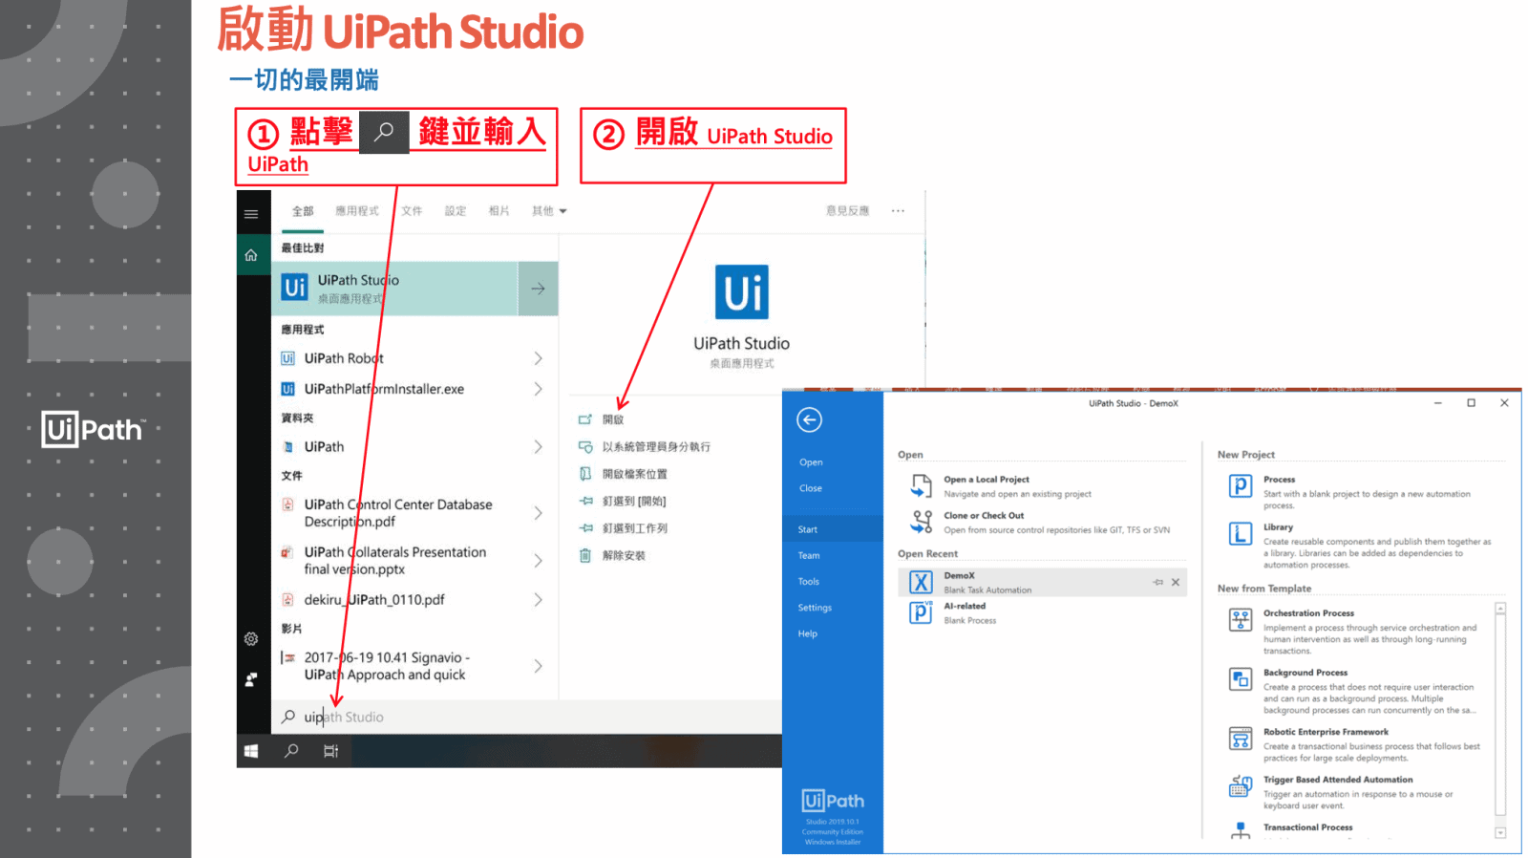
Task: Click the UiPath Robot app icon
Action: pos(287,358)
